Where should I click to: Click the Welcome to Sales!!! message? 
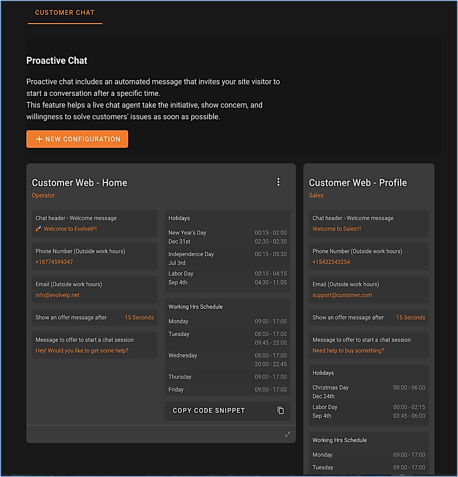click(x=337, y=229)
